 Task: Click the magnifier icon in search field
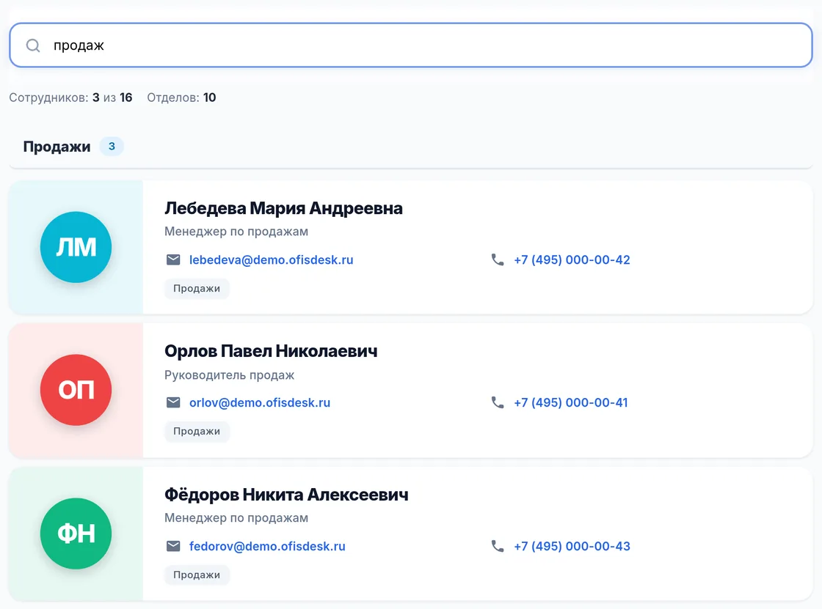[33, 45]
